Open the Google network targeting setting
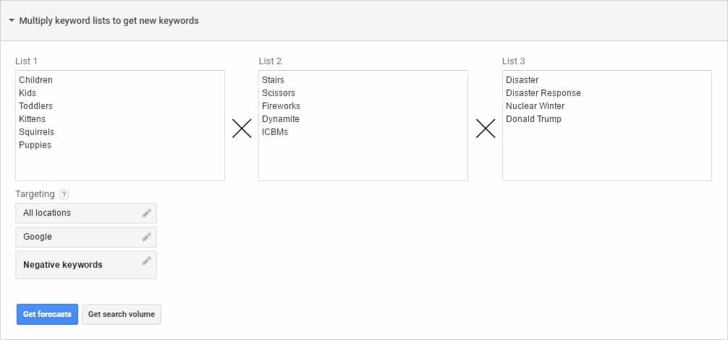This screenshot has width=728, height=340. coord(86,237)
